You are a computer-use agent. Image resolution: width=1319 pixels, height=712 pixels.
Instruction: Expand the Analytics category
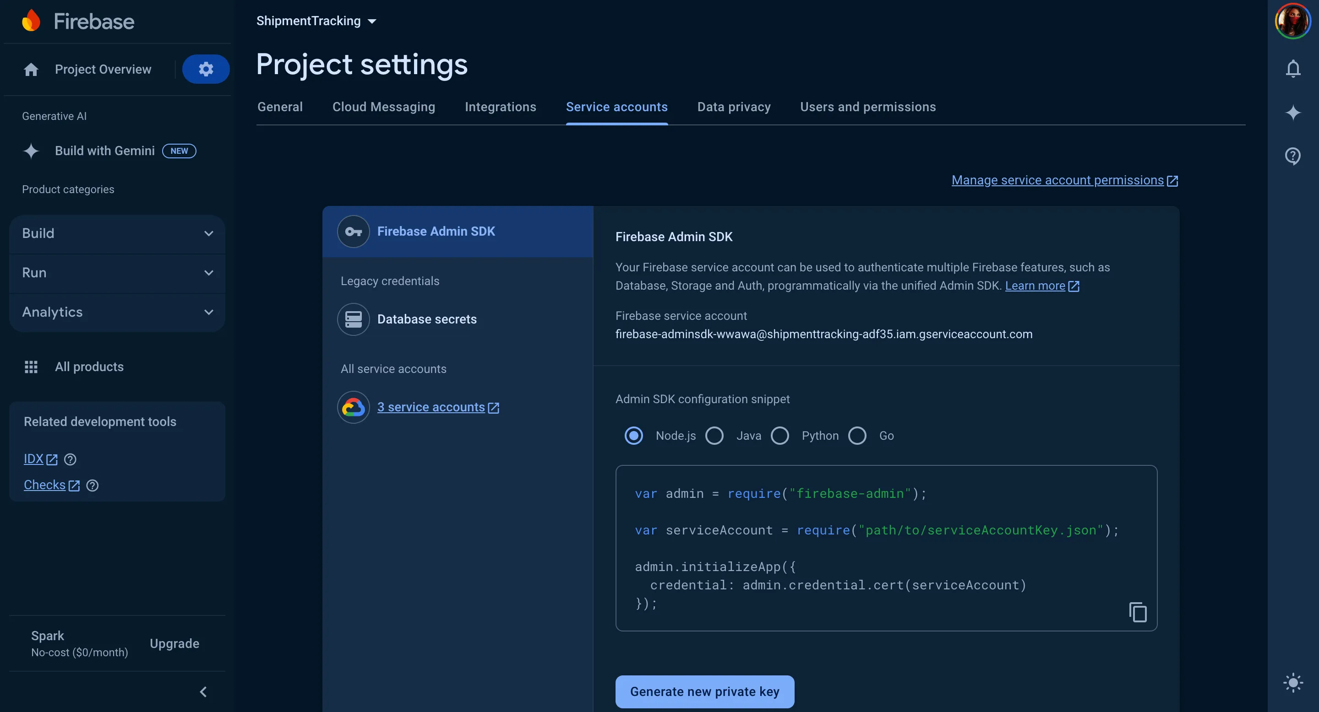click(x=117, y=312)
